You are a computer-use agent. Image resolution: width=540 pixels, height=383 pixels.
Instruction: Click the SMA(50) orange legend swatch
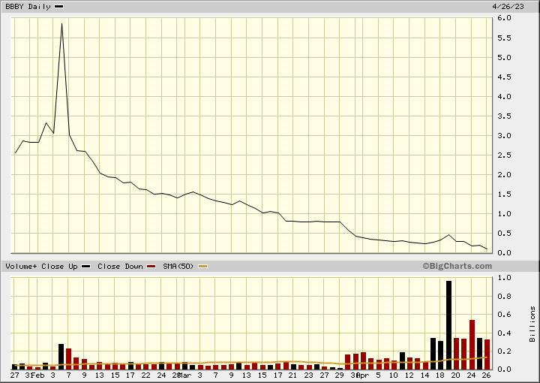(x=203, y=266)
